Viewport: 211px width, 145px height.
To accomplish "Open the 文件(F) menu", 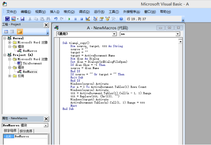I will pyautogui.click(x=11, y=12).
